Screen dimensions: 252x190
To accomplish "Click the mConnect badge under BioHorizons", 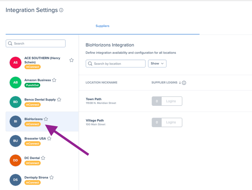I will (x=32, y=124).
